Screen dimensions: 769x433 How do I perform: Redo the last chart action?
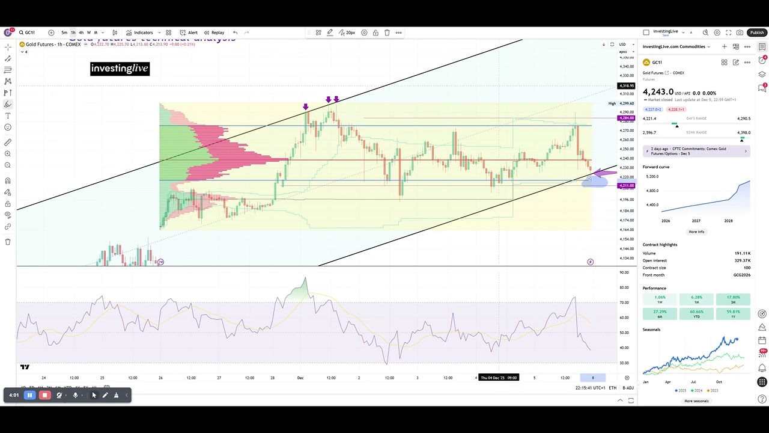tap(247, 32)
